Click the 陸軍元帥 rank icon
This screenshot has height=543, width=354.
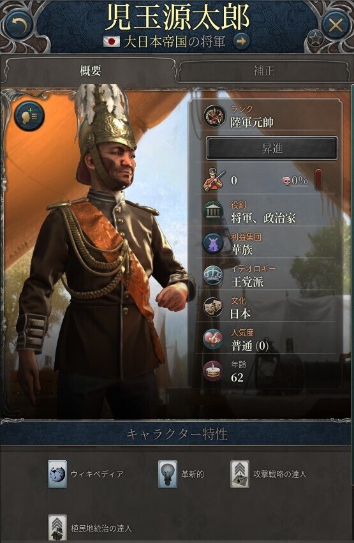[214, 116]
